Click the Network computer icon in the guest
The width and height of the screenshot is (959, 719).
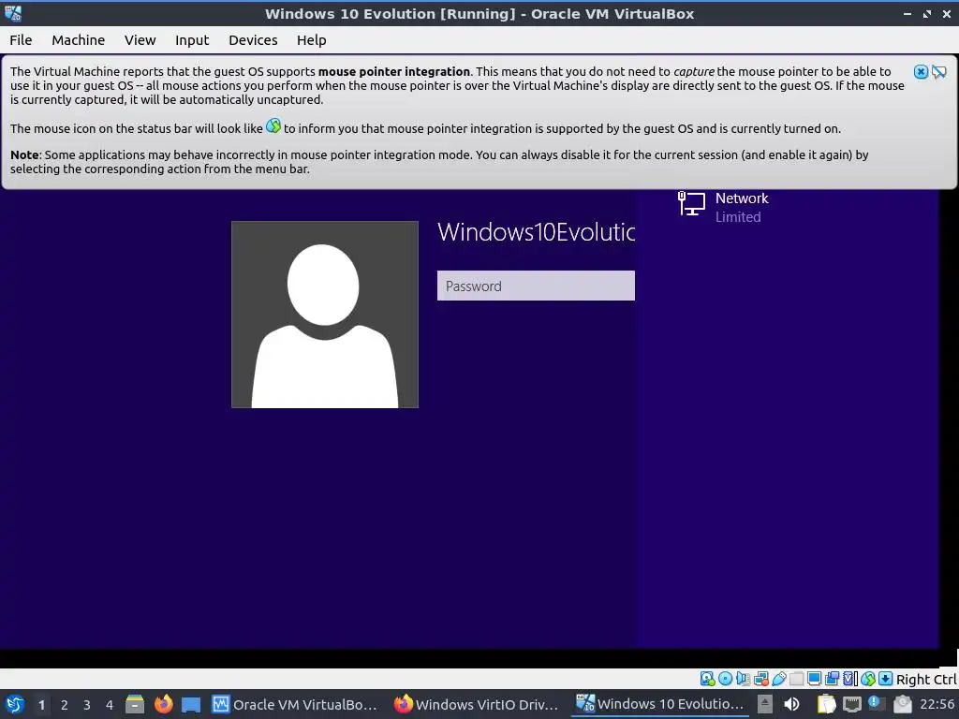[691, 203]
